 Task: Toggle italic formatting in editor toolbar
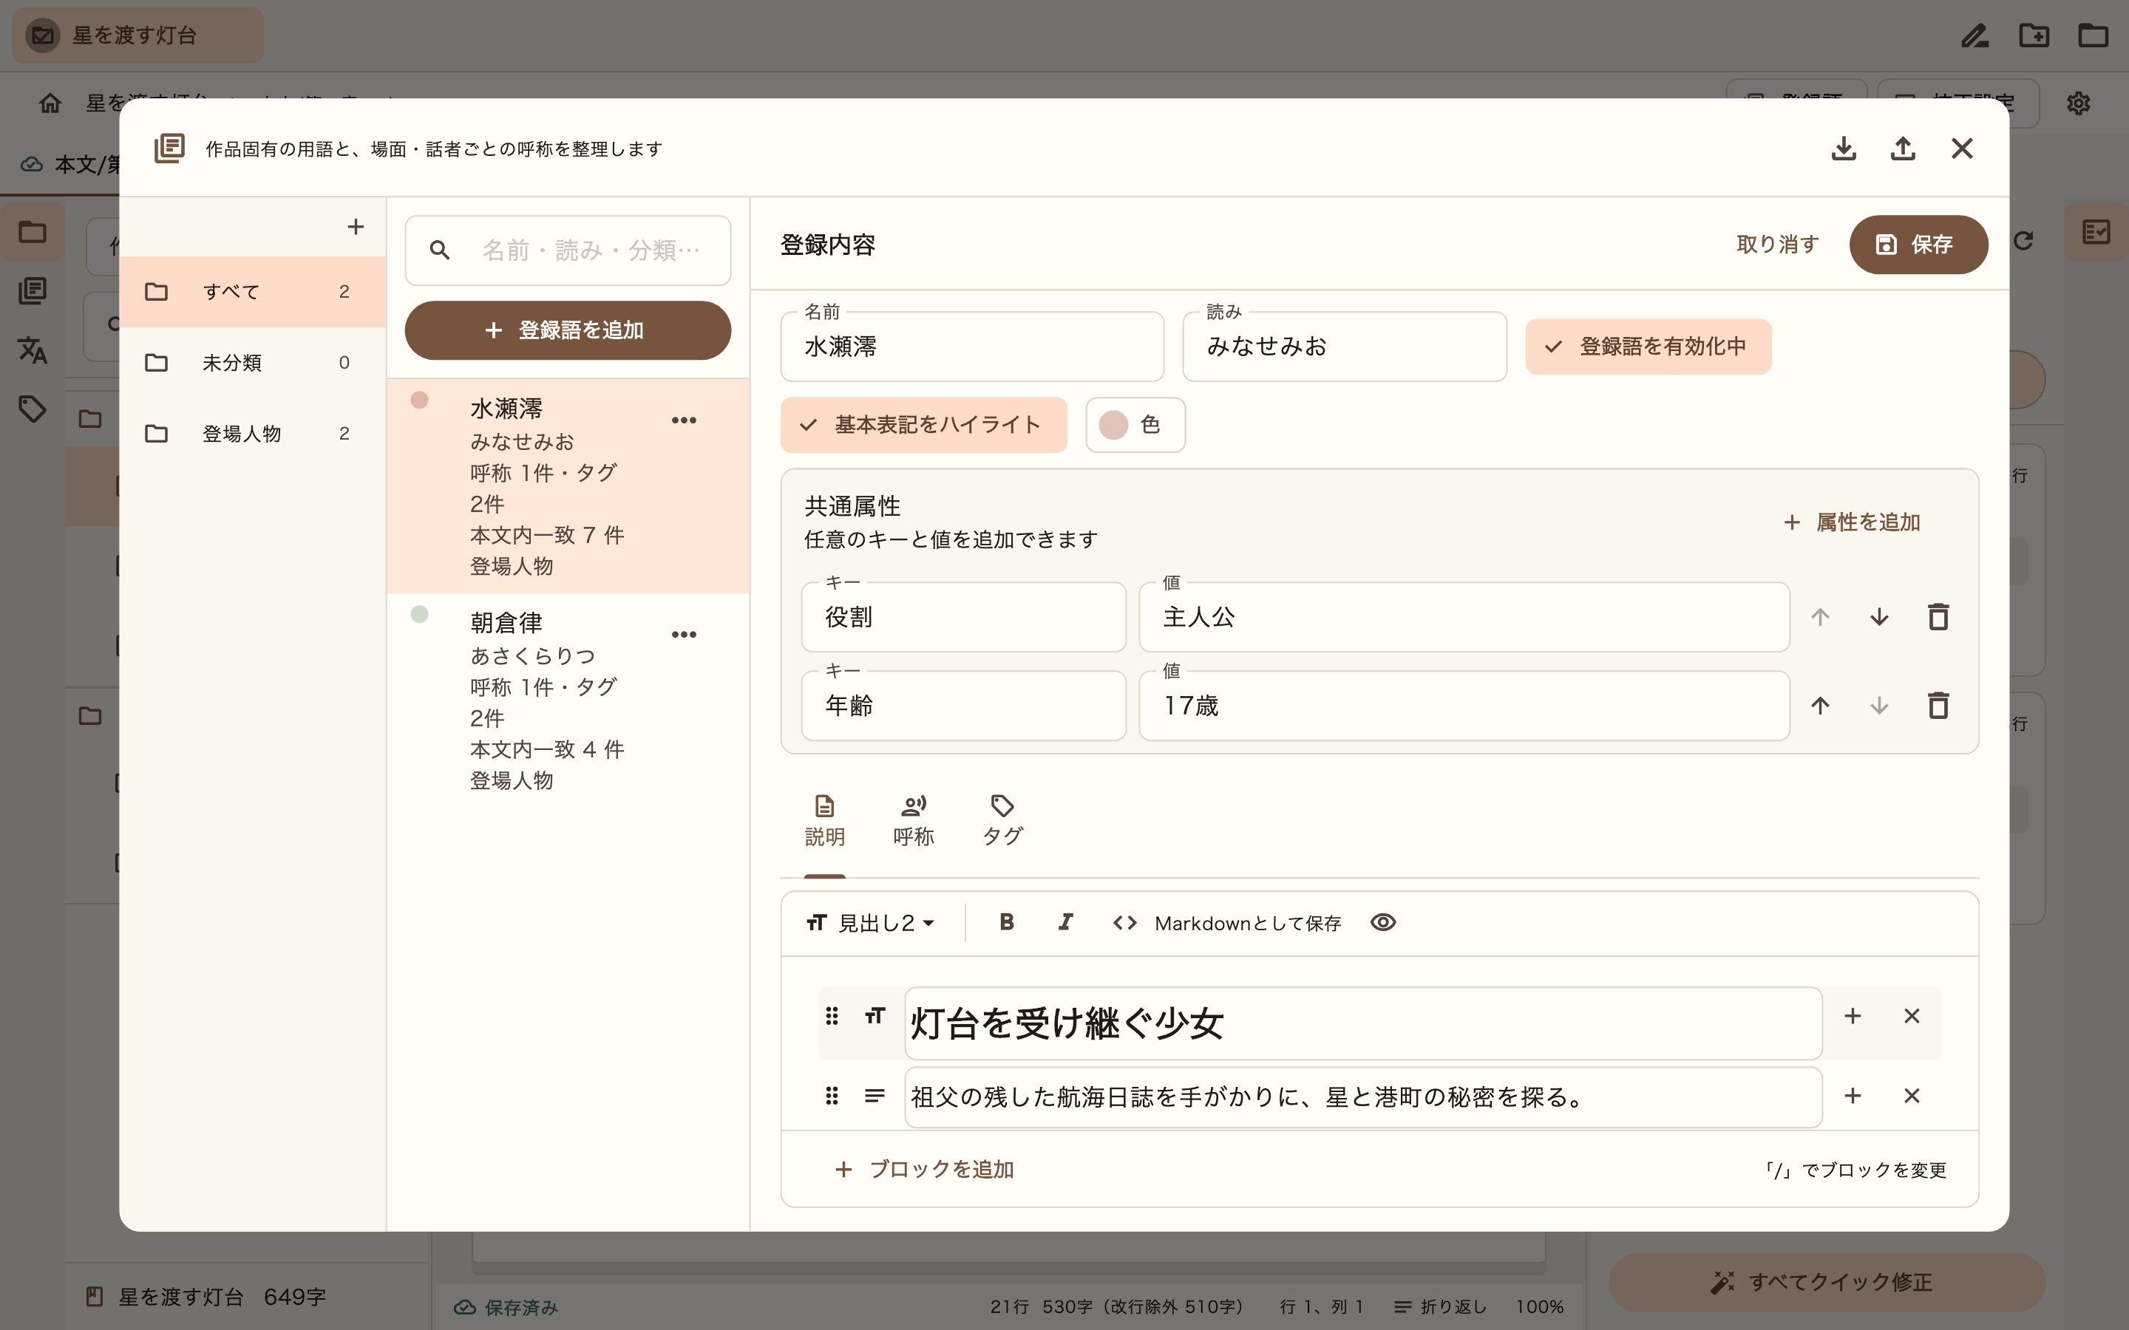(1065, 922)
